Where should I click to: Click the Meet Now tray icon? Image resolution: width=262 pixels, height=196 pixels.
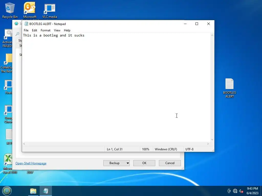coord(229,191)
